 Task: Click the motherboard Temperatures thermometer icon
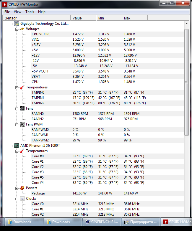[22, 87]
